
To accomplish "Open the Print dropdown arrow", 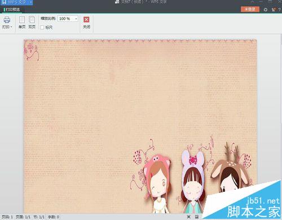I will click(x=11, y=27).
